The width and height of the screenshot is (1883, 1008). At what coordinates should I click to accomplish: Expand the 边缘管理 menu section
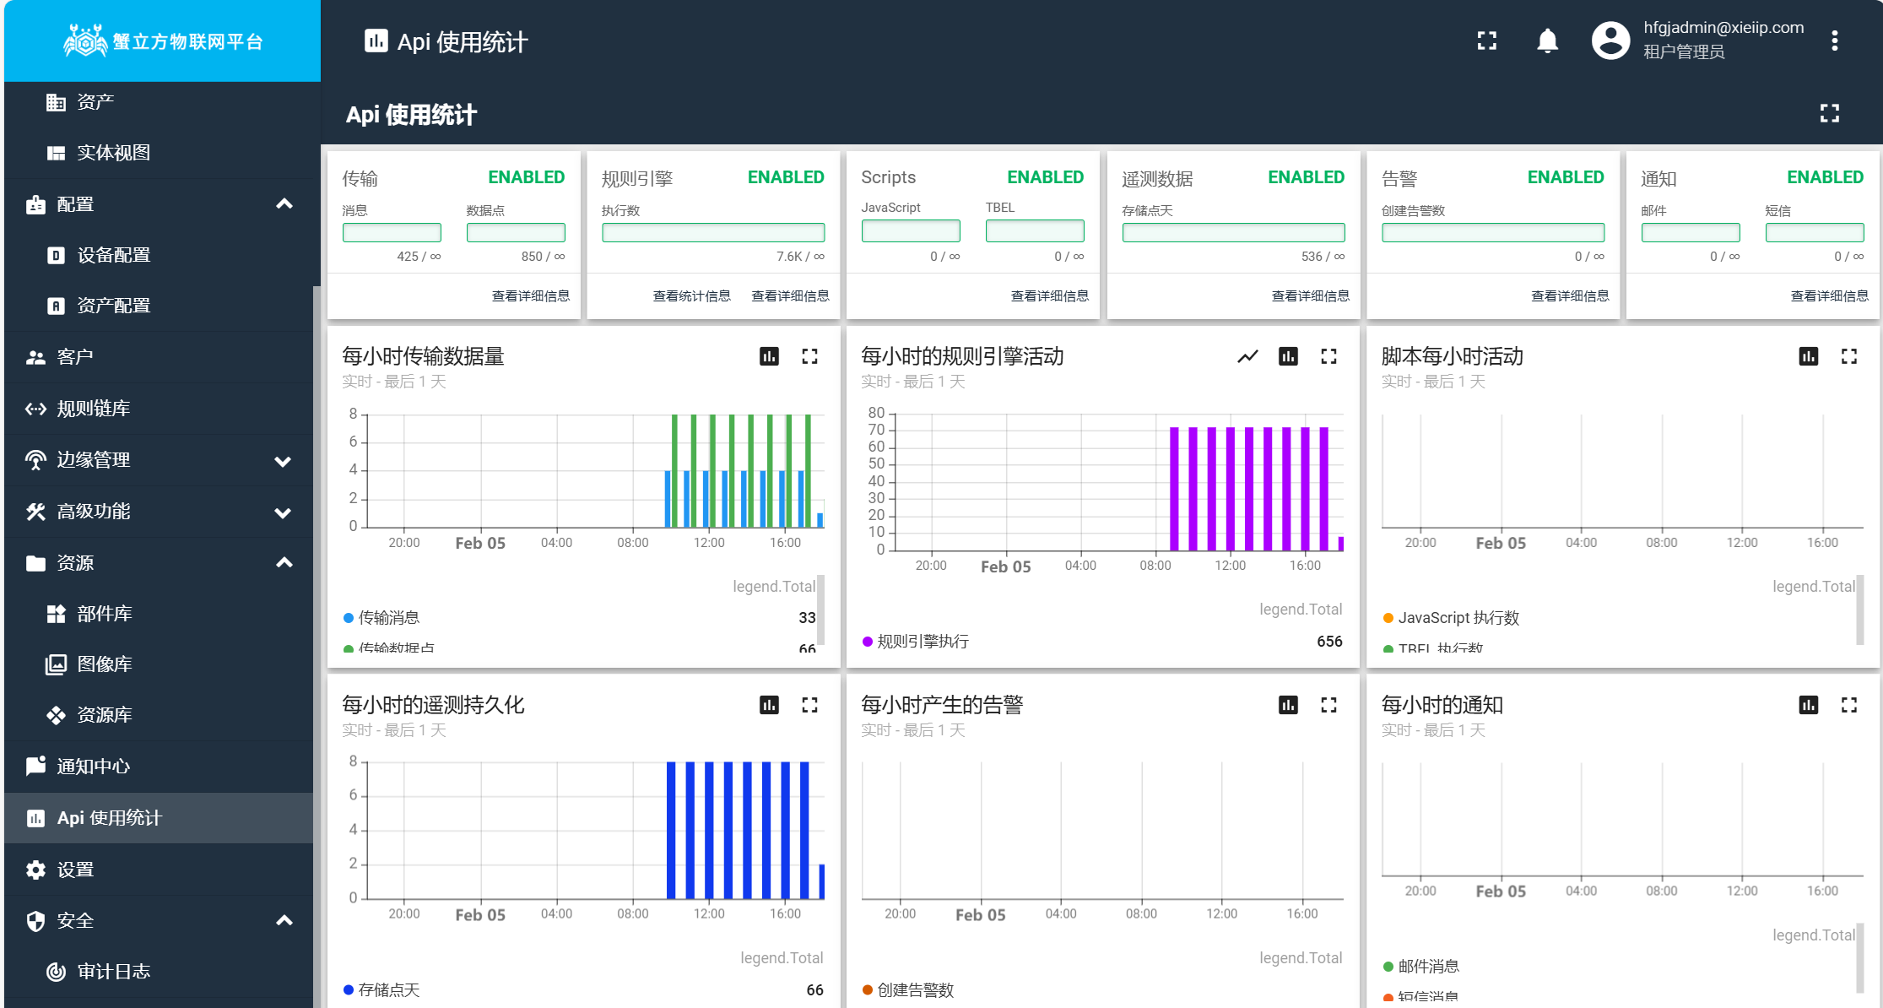click(284, 461)
